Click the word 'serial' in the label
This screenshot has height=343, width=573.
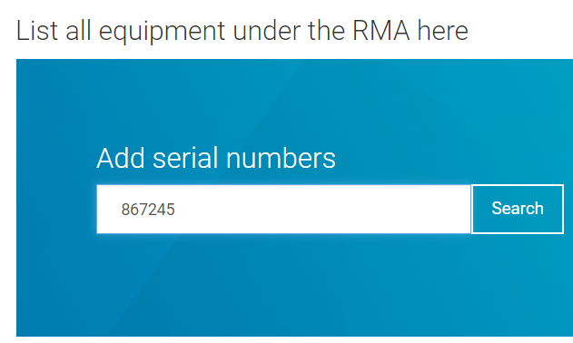(x=185, y=158)
